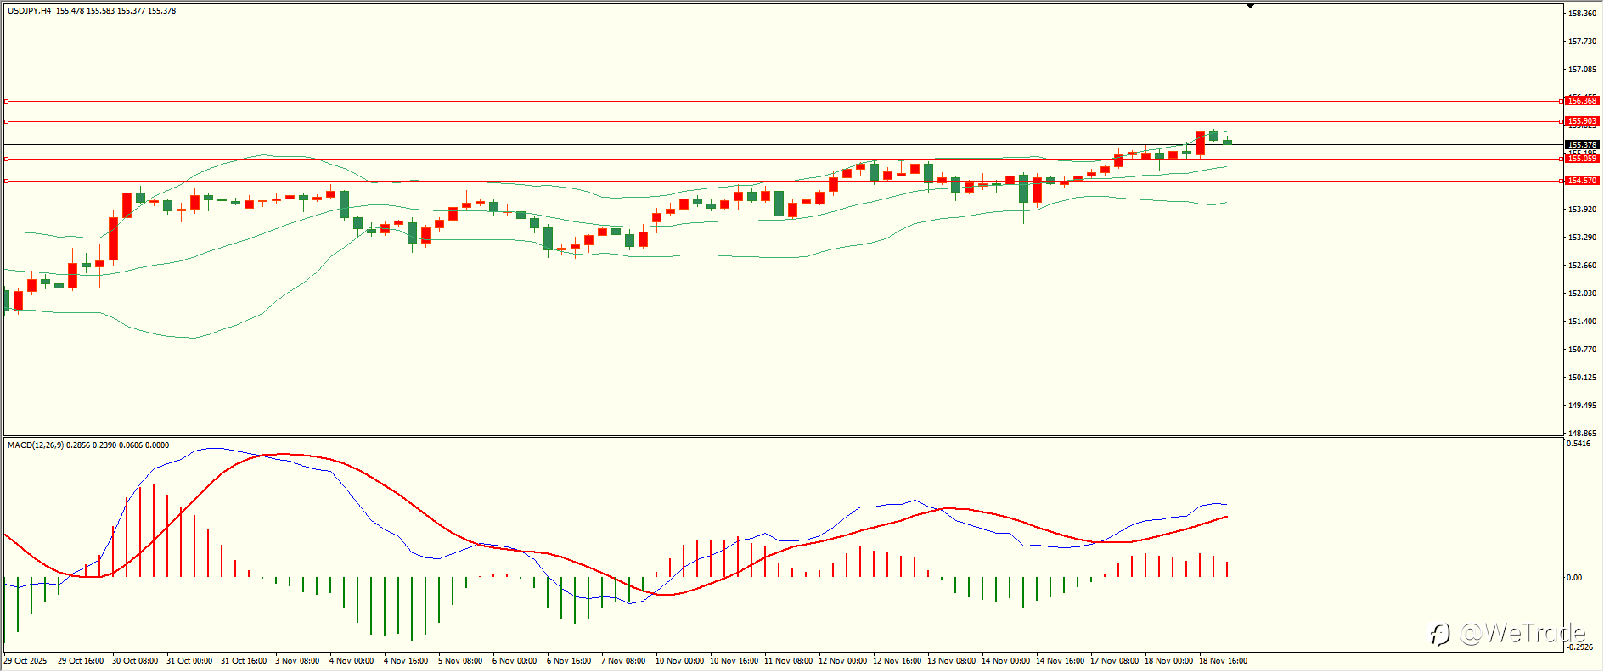Click the 4 Nov 00:00 time label

[x=352, y=661]
